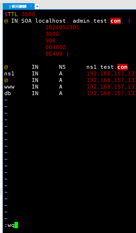Click the minimum TTL value 86400

[x=54, y=54]
